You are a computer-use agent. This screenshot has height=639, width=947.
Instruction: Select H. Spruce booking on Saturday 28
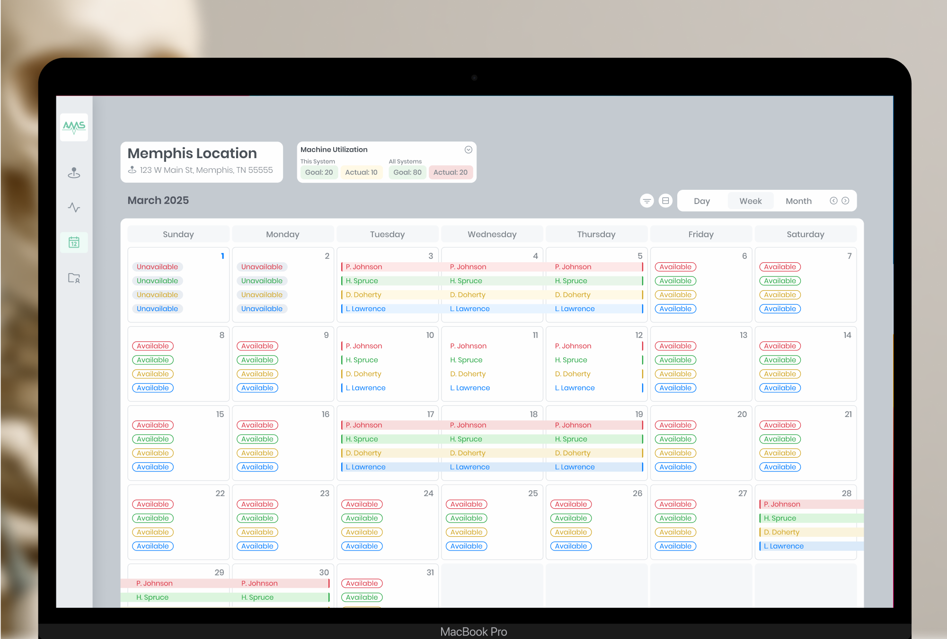click(780, 518)
